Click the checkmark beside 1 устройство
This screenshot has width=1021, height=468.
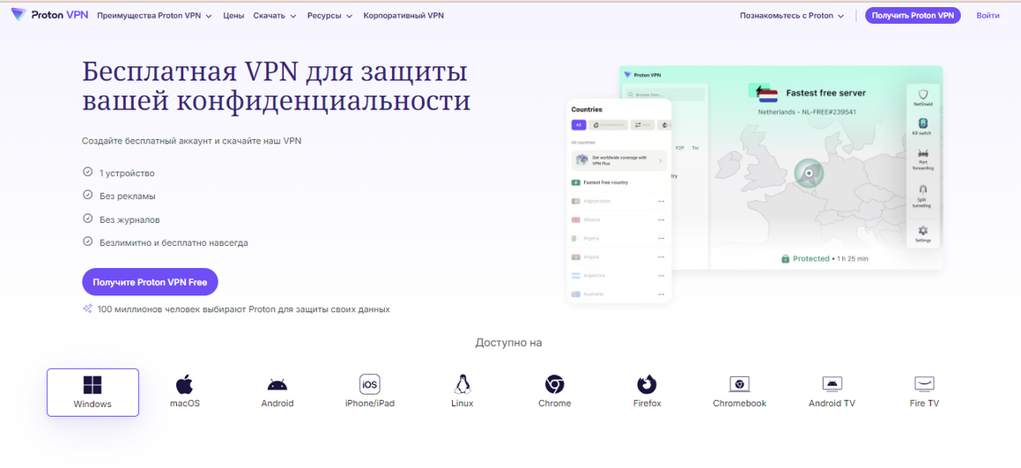point(87,173)
